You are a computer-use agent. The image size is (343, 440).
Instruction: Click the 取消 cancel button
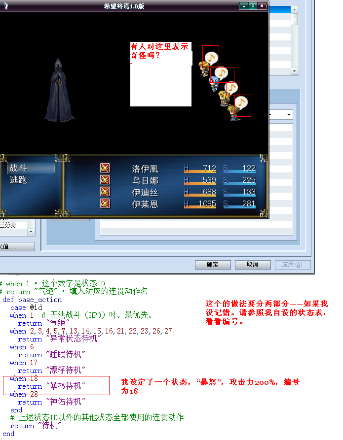coord(253,265)
